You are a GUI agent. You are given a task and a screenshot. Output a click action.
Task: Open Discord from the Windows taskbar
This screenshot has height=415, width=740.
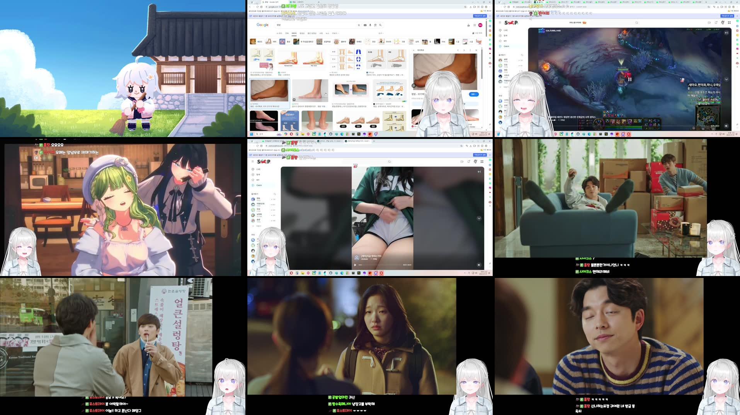(x=364, y=273)
